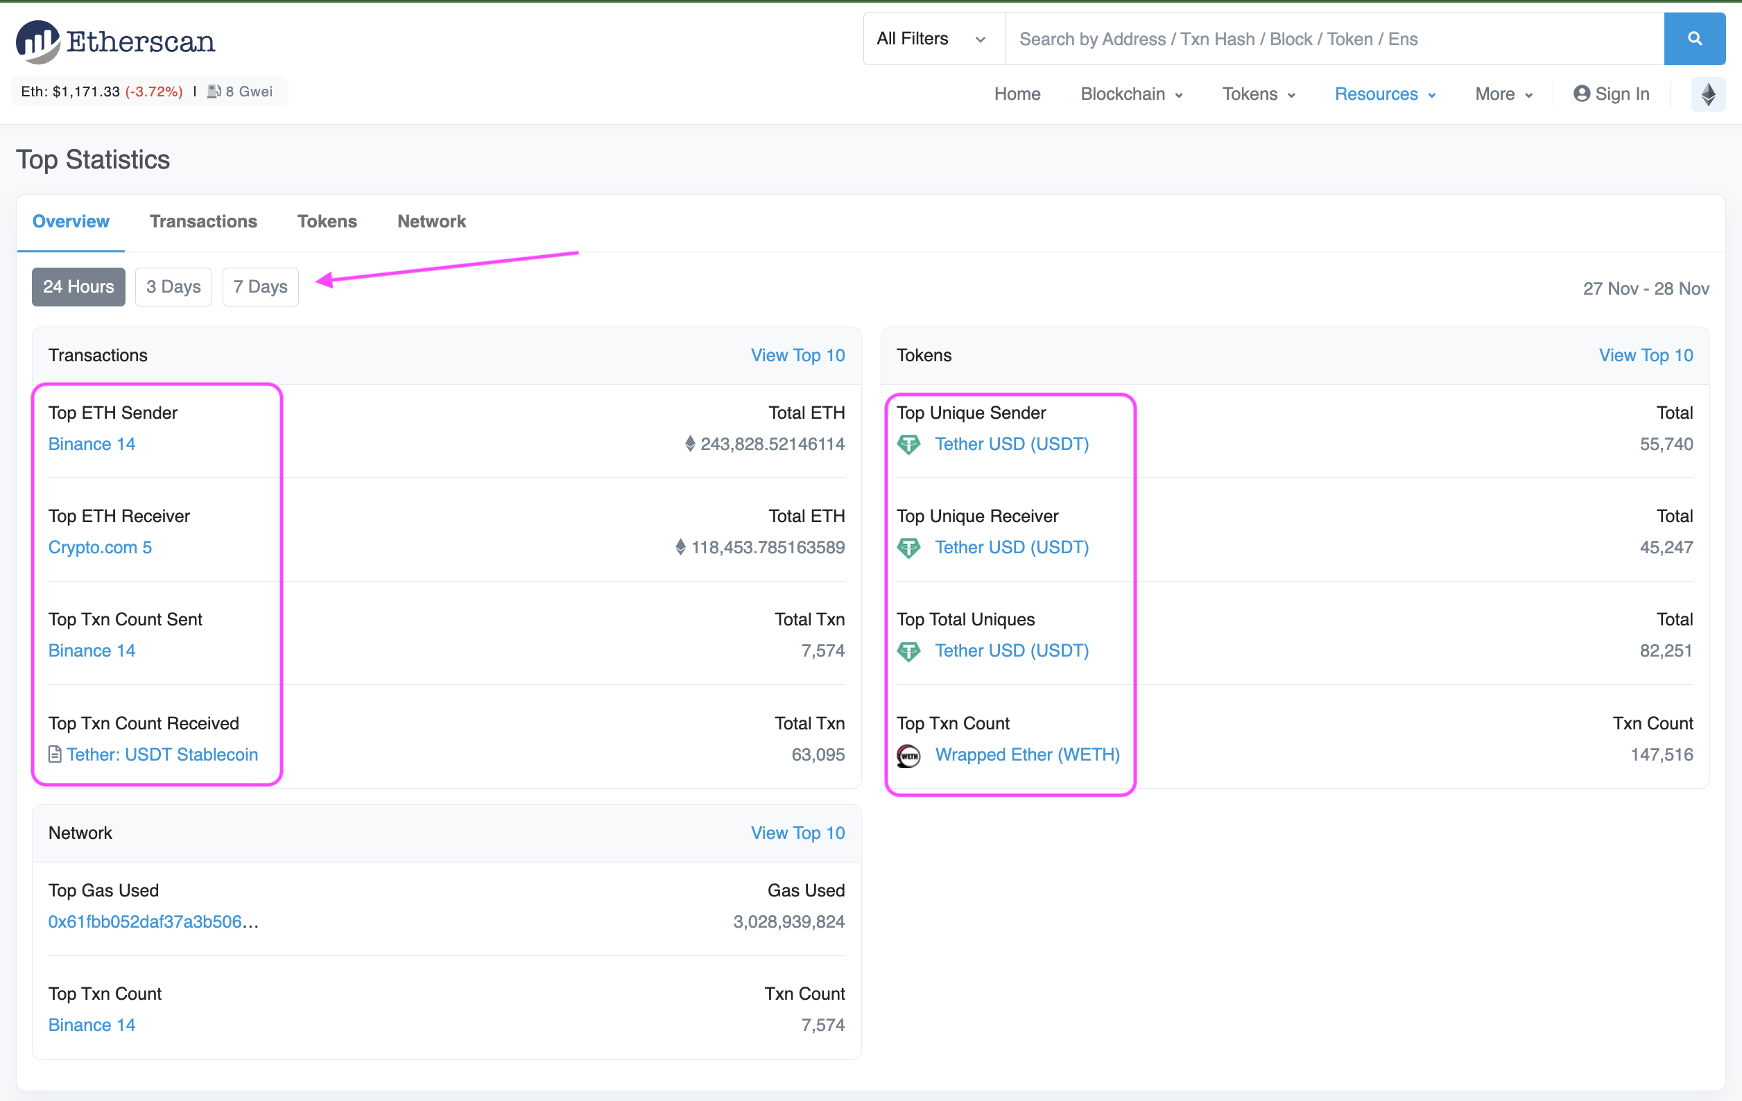Click the 27 Nov - 28 Nov date range
Image resolution: width=1742 pixels, height=1101 pixels.
[1646, 288]
